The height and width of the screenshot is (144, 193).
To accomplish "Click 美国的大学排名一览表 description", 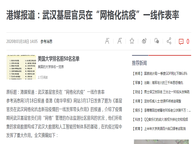I will tap(51, 67).
